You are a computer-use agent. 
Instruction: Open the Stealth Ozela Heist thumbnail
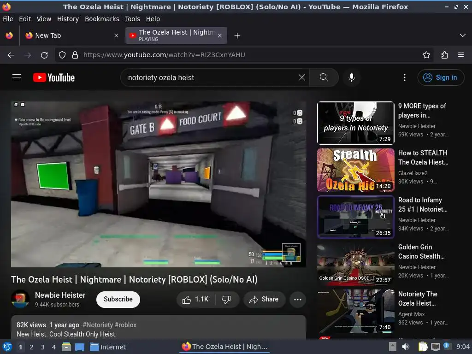(355, 170)
